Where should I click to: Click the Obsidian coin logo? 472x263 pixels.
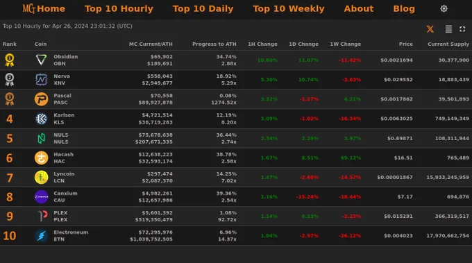tap(41, 60)
